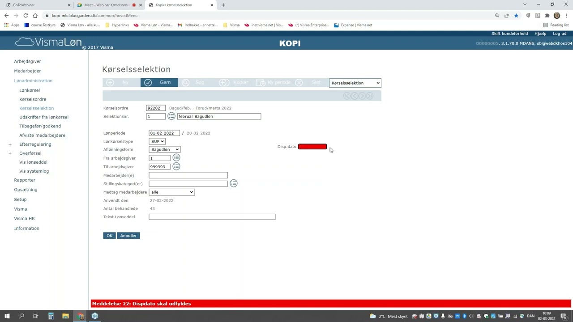Go back with the browser back arrow
Image resolution: width=573 pixels, height=322 pixels.
(x=6, y=15)
